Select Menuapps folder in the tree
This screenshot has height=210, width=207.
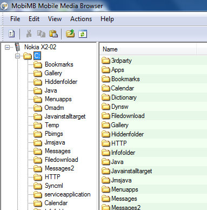click(x=58, y=99)
